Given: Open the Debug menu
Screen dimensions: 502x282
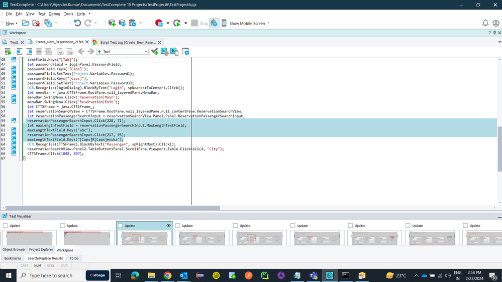Looking at the screenshot, I should coord(54,14).
